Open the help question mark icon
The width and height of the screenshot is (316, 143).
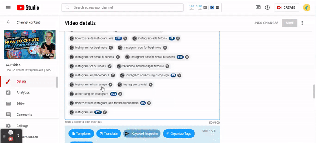click(x=267, y=7)
